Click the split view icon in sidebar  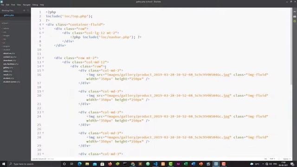tap(28, 11)
